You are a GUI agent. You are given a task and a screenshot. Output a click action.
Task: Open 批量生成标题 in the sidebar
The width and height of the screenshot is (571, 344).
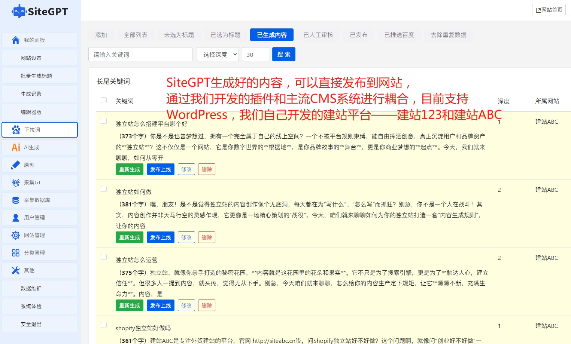[x=40, y=76]
